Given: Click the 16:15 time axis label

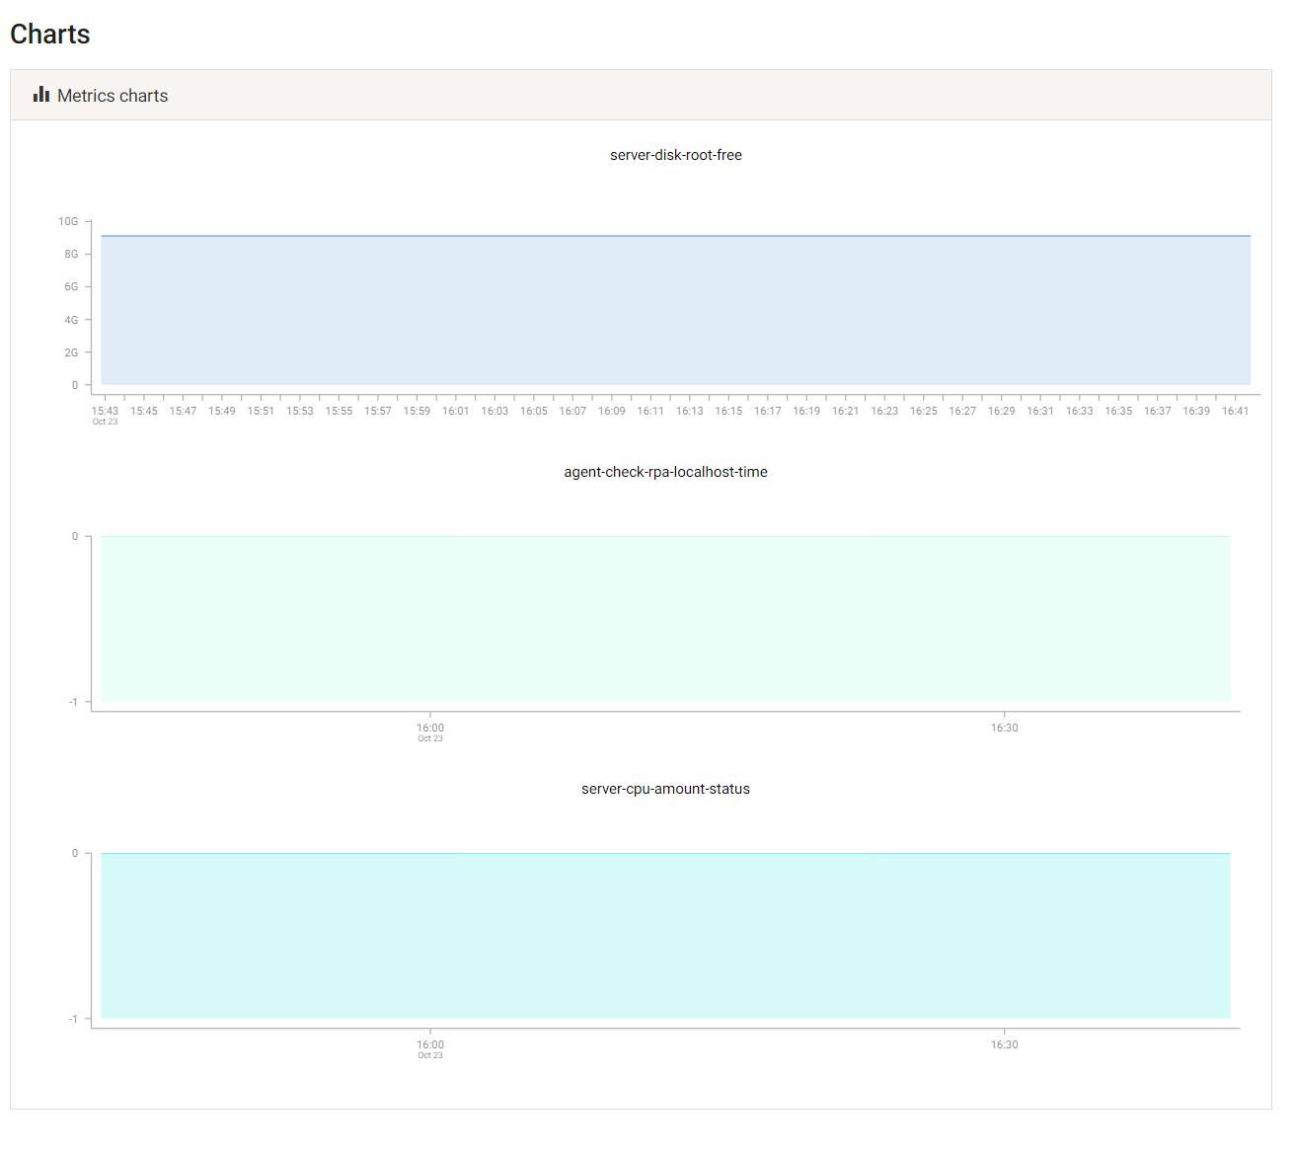Looking at the screenshot, I should (x=728, y=411).
